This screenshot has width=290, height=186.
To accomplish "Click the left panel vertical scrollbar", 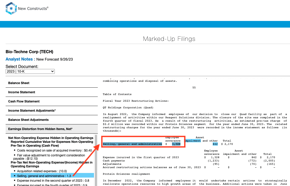I will [x=96, y=160].
